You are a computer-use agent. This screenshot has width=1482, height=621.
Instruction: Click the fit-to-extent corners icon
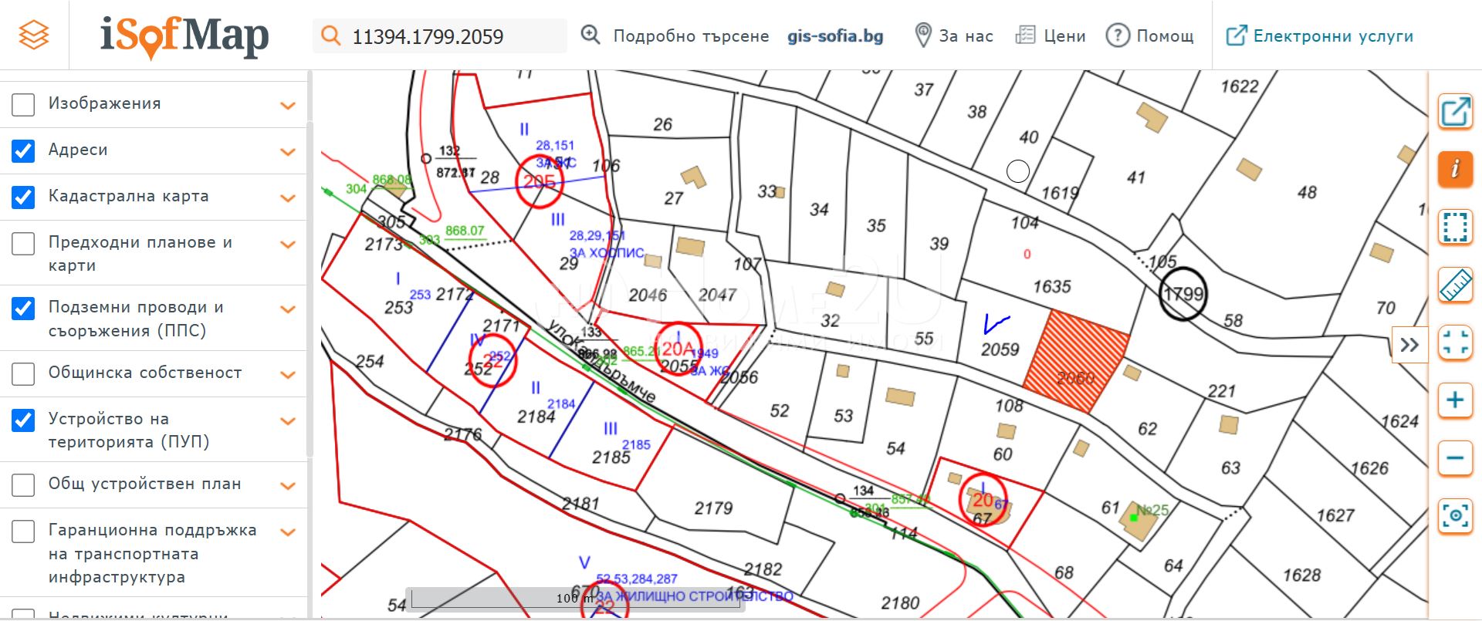click(1455, 343)
